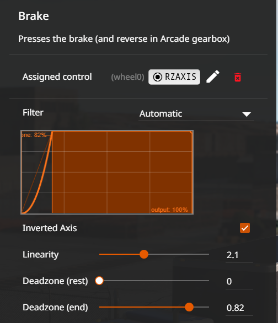Click the Deadzone (end) slider handle

189,307
